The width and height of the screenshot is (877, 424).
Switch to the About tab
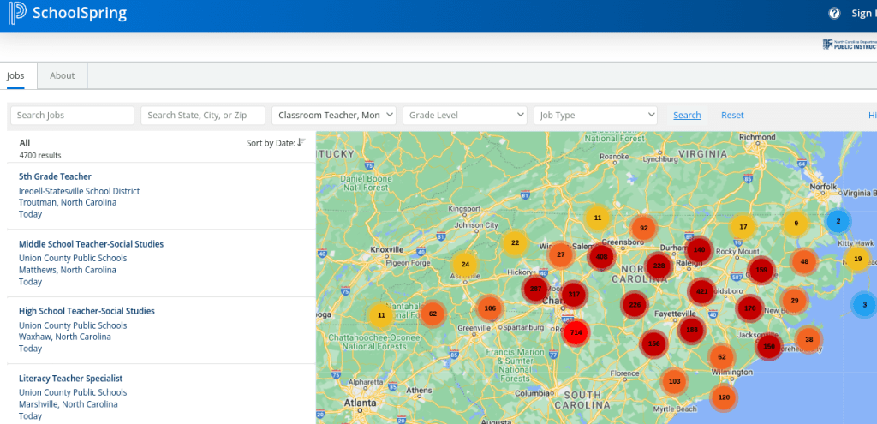(x=63, y=75)
